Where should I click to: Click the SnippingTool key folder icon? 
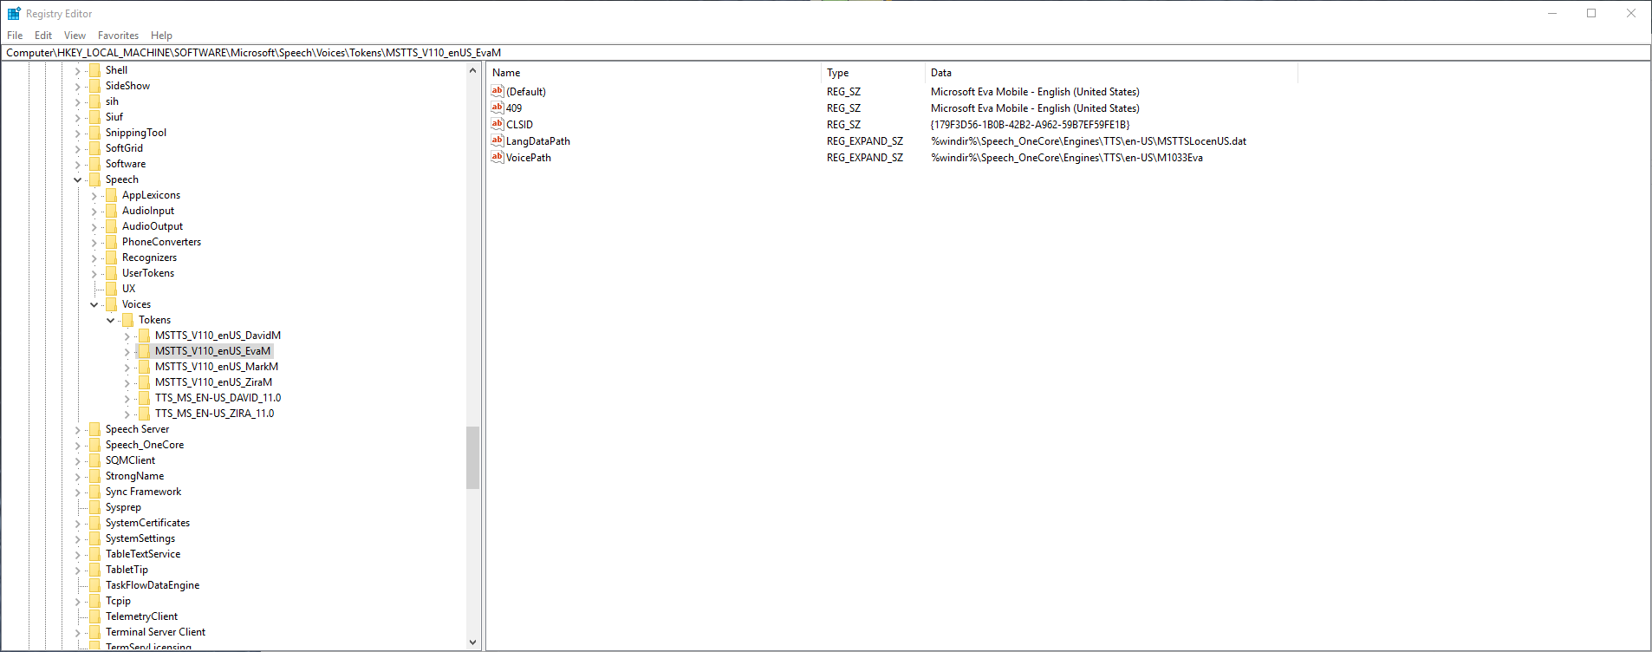pos(95,133)
